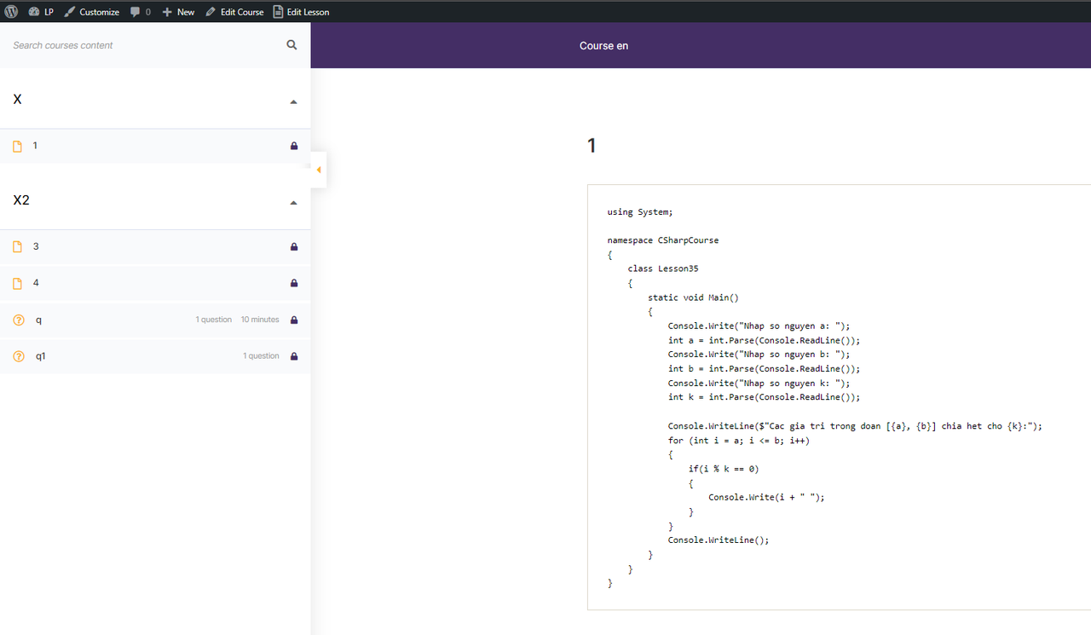Image resolution: width=1091 pixels, height=635 pixels.
Task: Click the pencil icon beside Edit Course
Action: [x=211, y=12]
